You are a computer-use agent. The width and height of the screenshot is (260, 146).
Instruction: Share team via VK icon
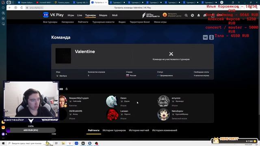click(x=205, y=37)
